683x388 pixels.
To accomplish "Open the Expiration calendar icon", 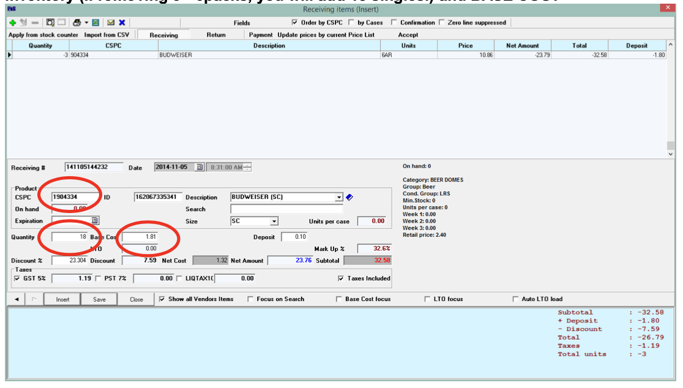I will click(x=94, y=221).
